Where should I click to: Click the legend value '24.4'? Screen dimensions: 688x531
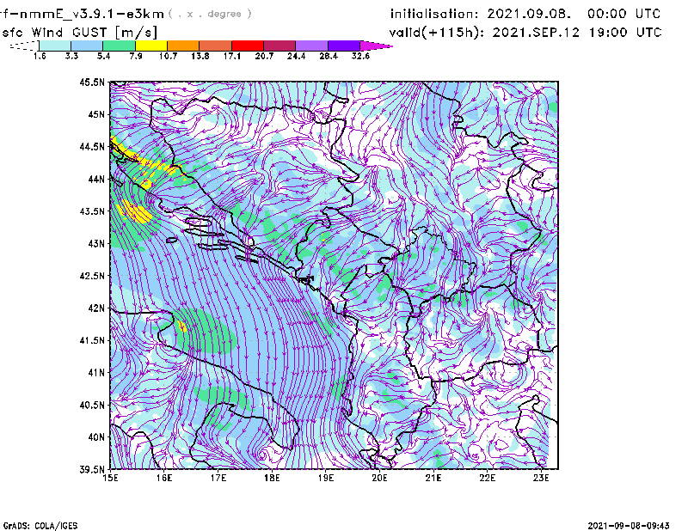[x=296, y=56]
